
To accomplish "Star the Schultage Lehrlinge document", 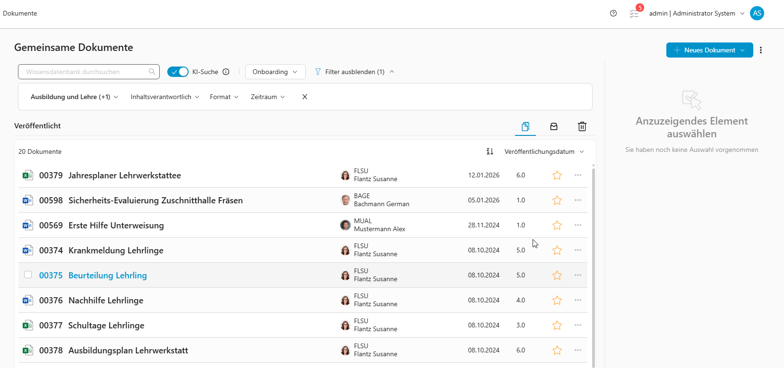I will 557,326.
